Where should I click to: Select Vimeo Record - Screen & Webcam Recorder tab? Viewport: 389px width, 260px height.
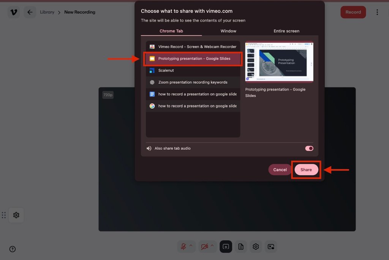(193, 47)
